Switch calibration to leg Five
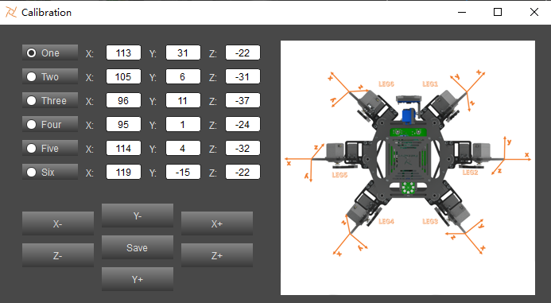 pos(50,149)
